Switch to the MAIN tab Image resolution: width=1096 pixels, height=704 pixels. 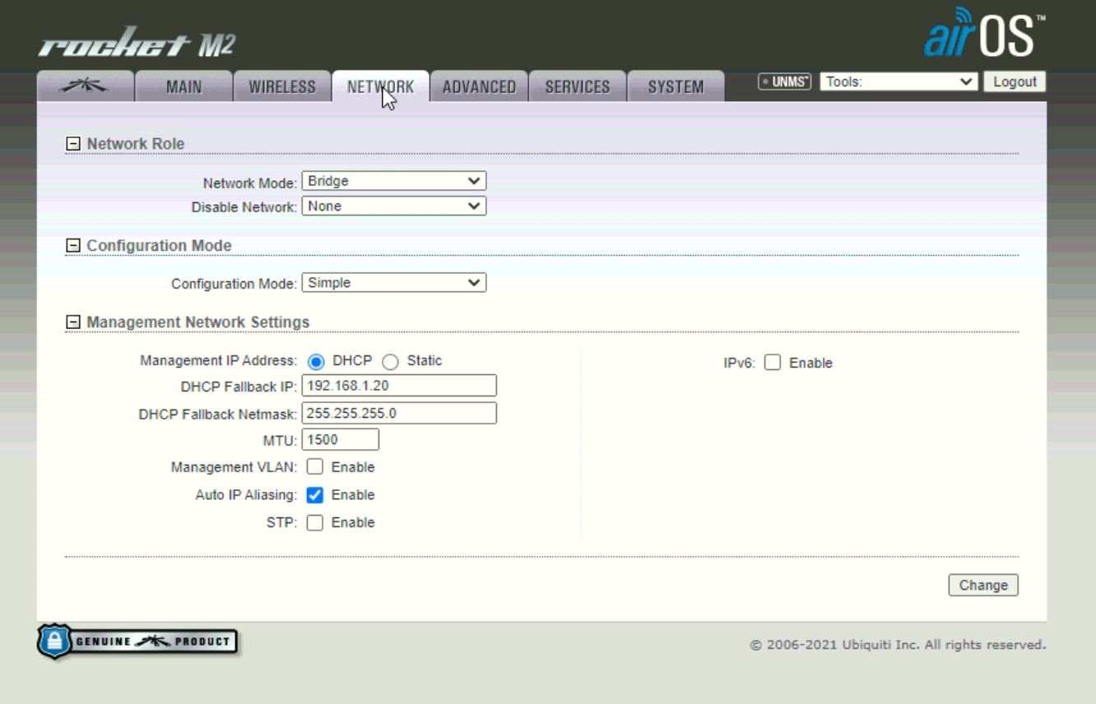183,86
